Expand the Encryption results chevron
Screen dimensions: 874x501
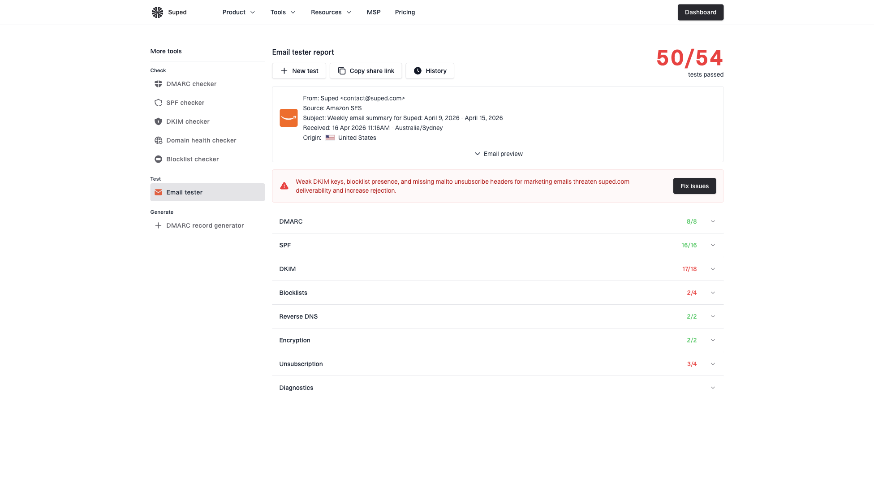point(713,340)
